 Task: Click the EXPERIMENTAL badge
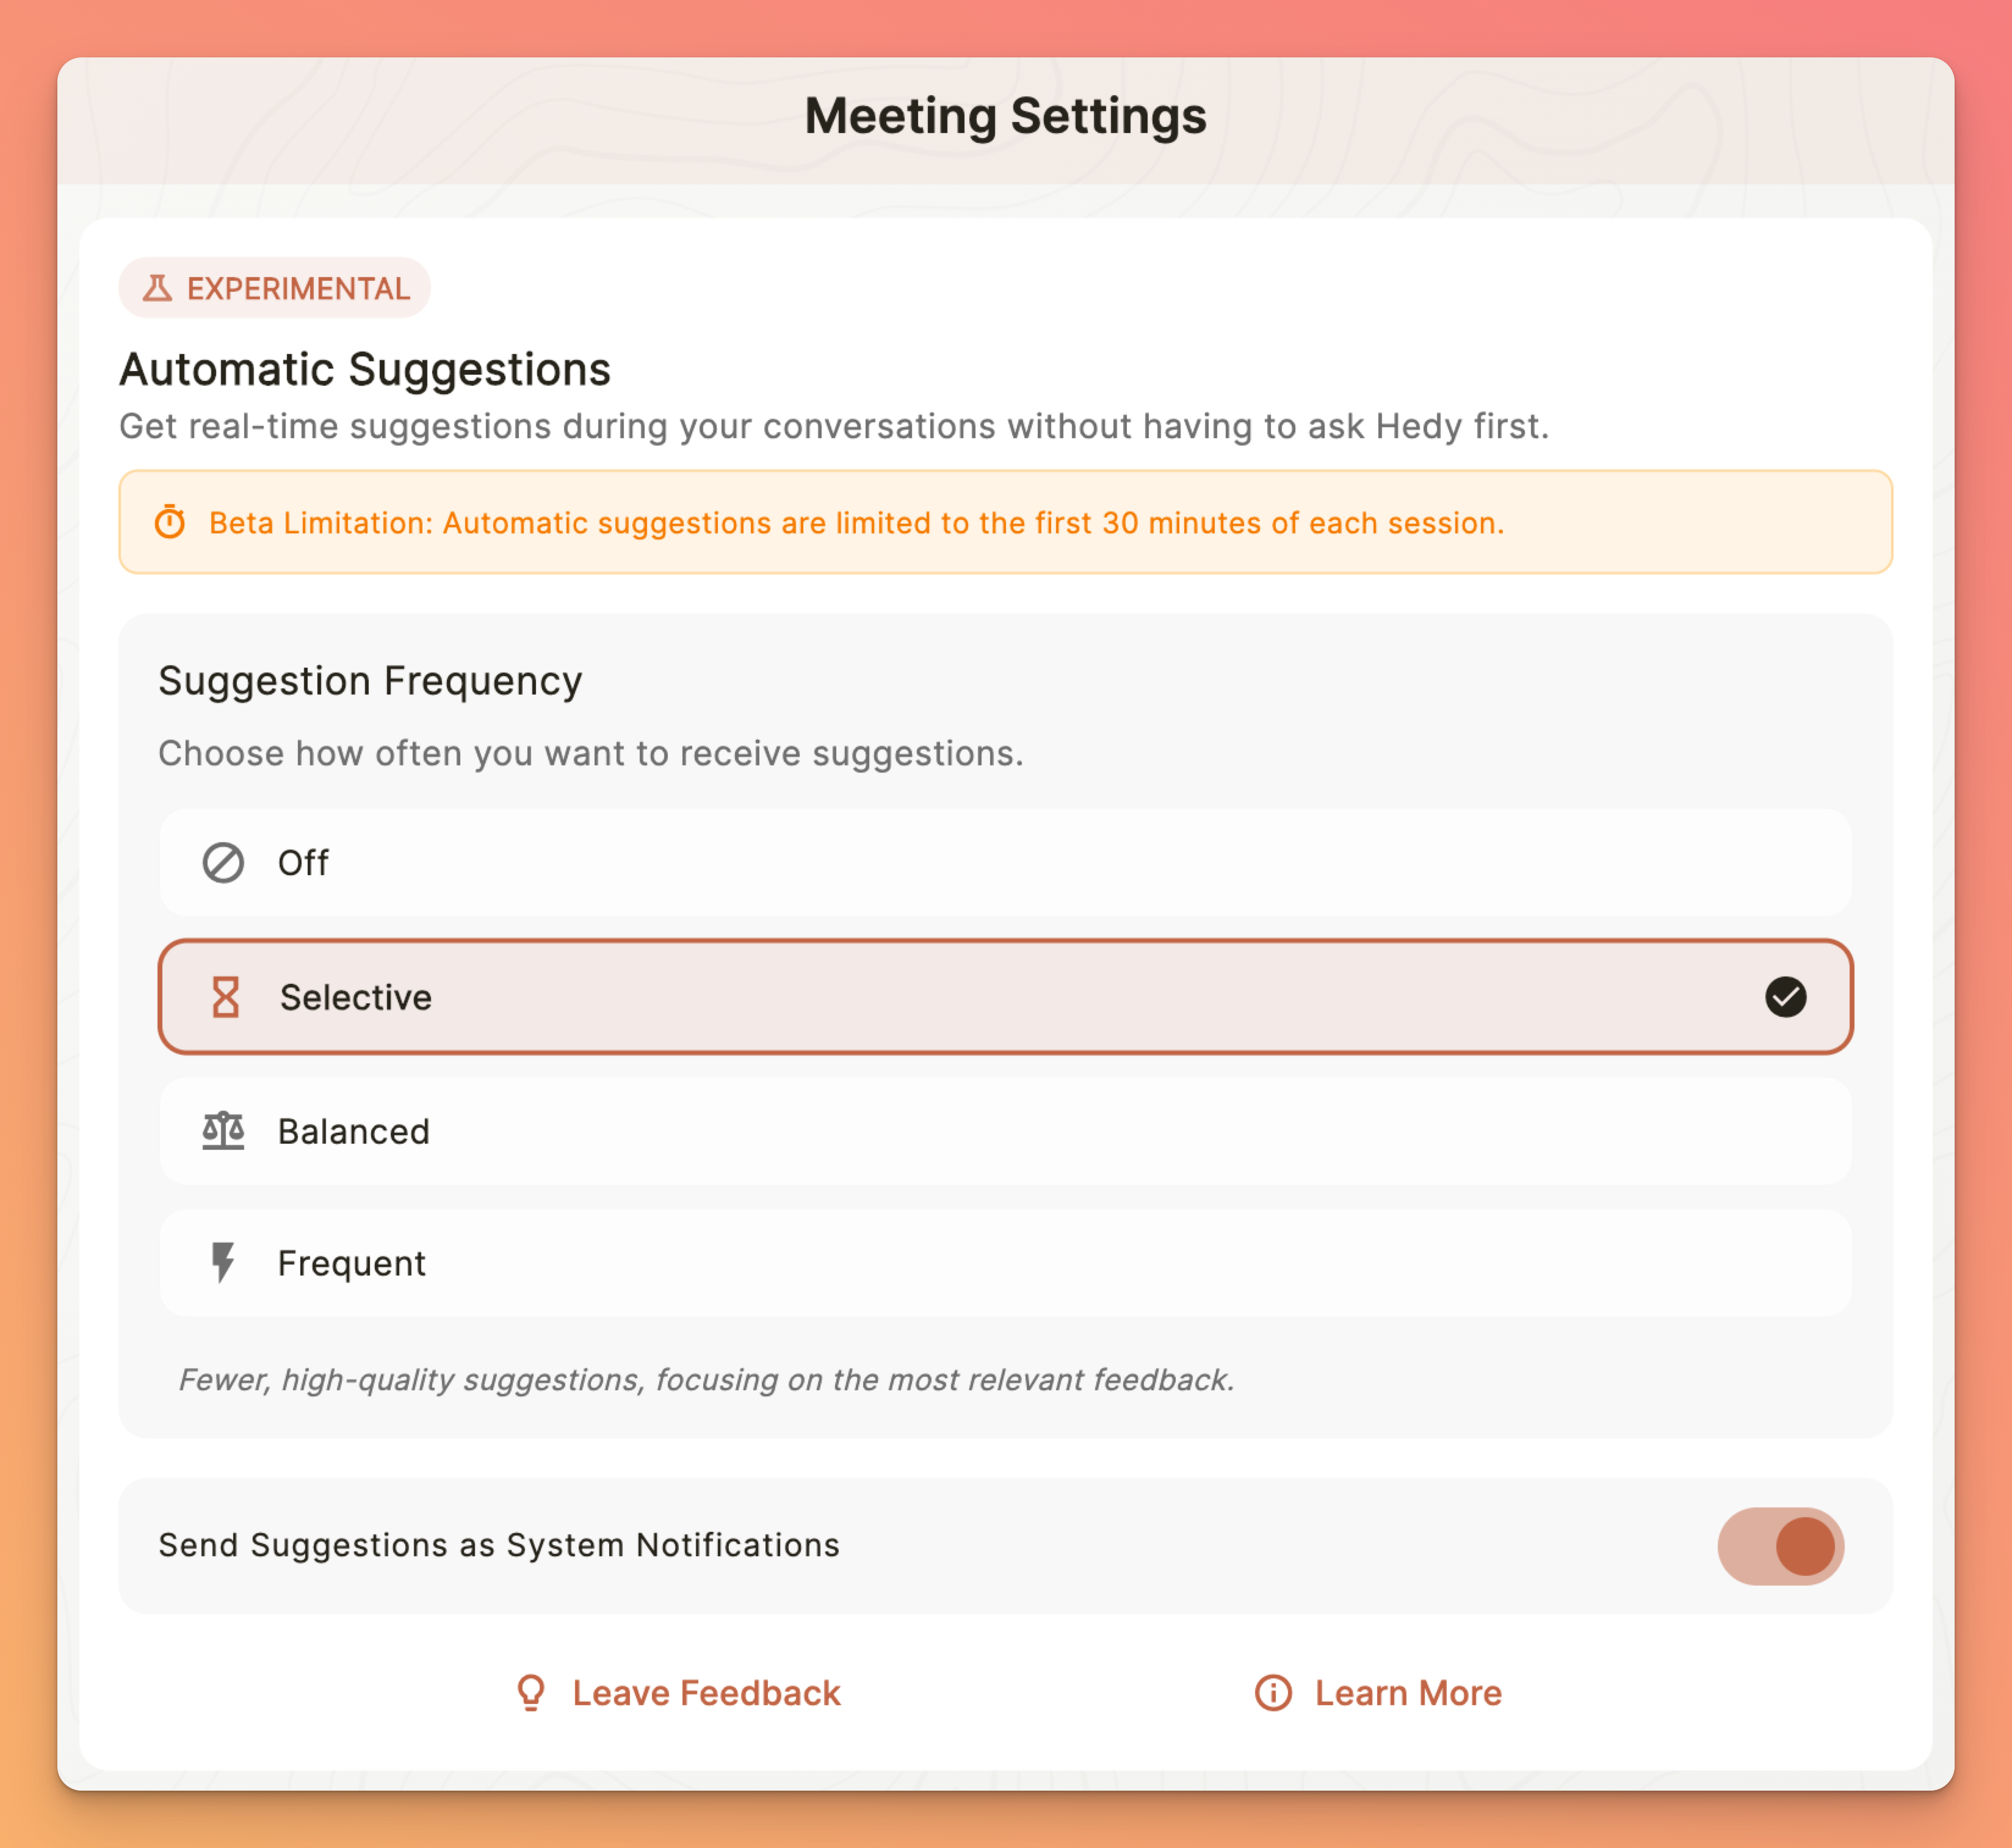(275, 289)
